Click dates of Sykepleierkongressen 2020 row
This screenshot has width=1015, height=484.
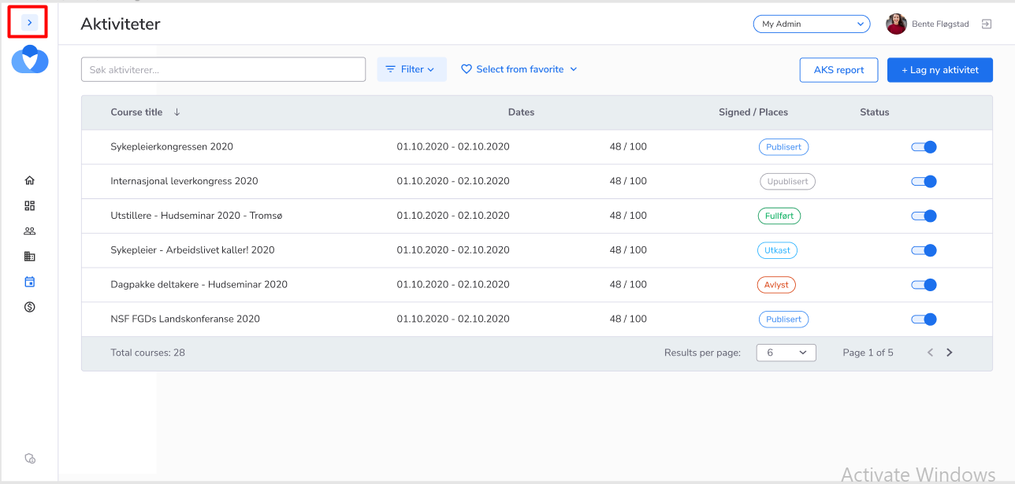coord(453,146)
